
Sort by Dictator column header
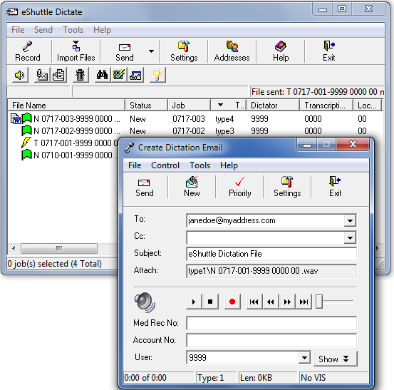pos(273,105)
